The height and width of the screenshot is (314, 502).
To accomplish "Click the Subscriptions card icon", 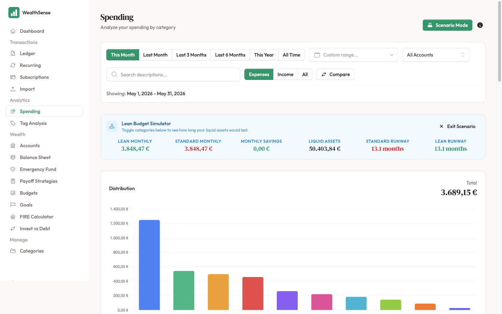I will tap(13, 77).
